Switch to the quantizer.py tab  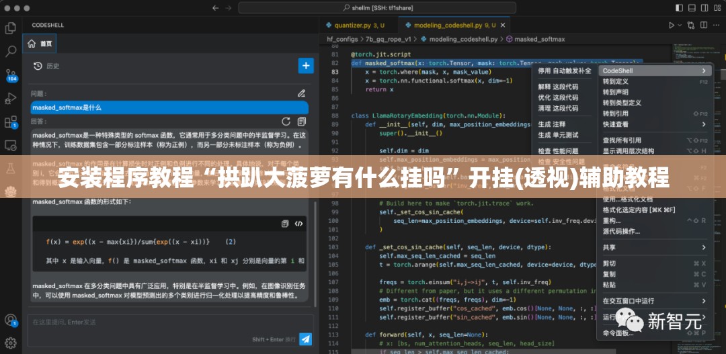pos(355,25)
